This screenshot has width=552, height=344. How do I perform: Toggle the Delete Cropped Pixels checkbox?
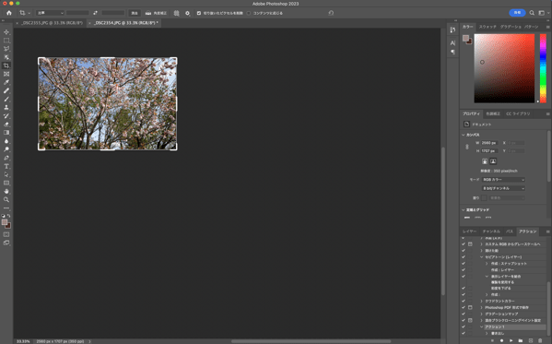[199, 13]
